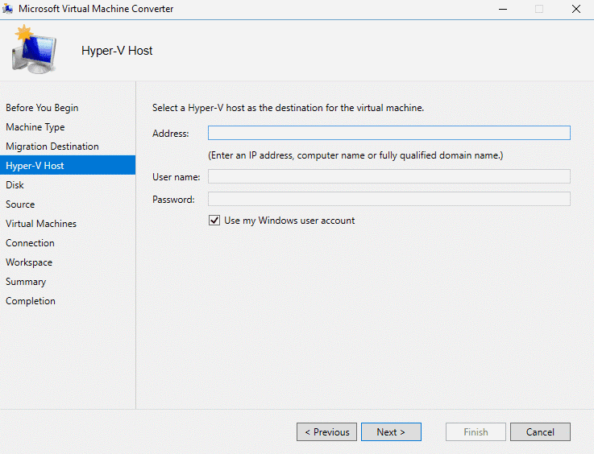Open the Before You Begin step
Image resolution: width=594 pixels, height=454 pixels.
(42, 108)
